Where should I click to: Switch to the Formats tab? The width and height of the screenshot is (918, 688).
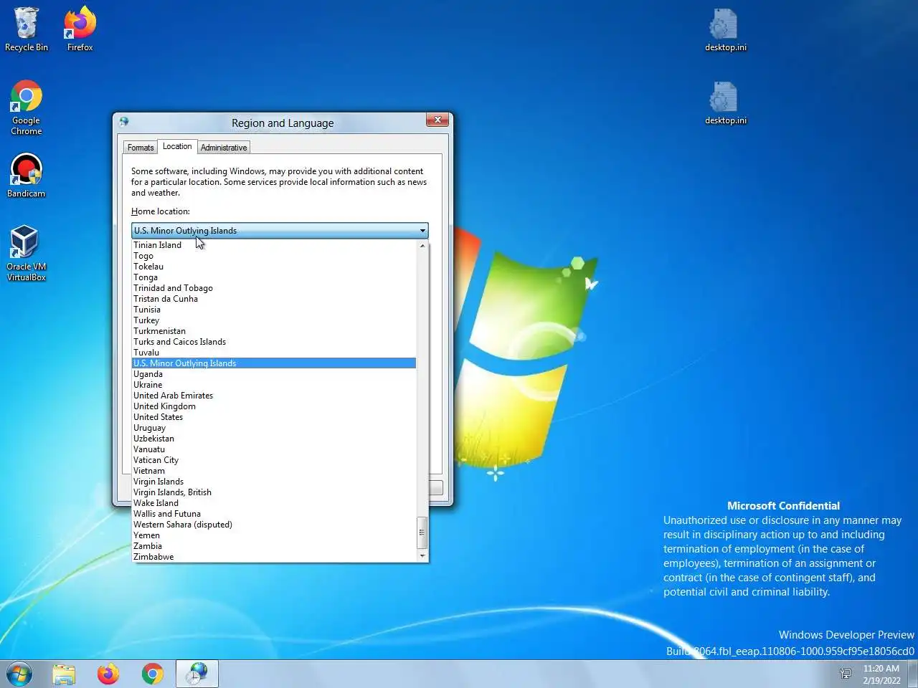tap(141, 148)
